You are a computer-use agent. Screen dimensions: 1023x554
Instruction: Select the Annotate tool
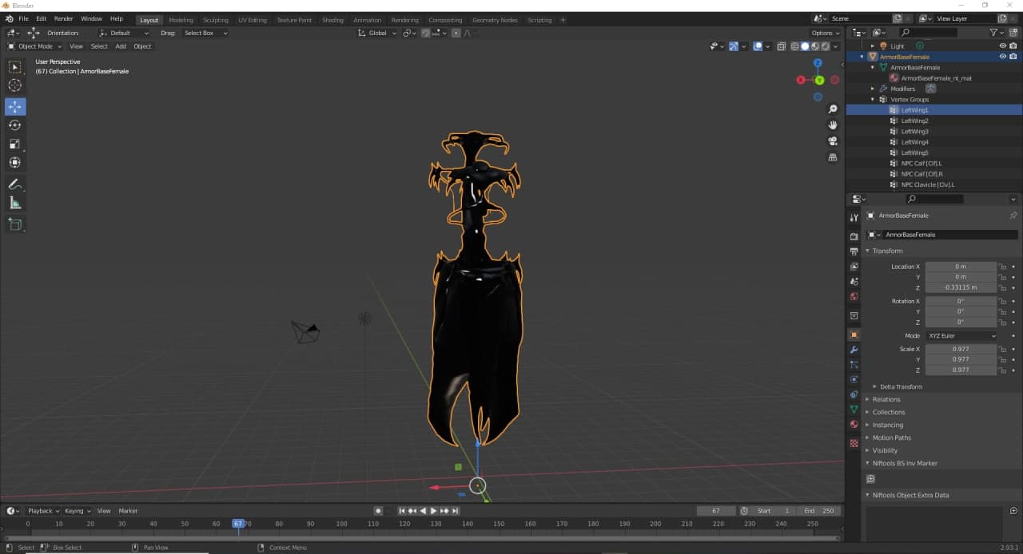[x=14, y=184]
